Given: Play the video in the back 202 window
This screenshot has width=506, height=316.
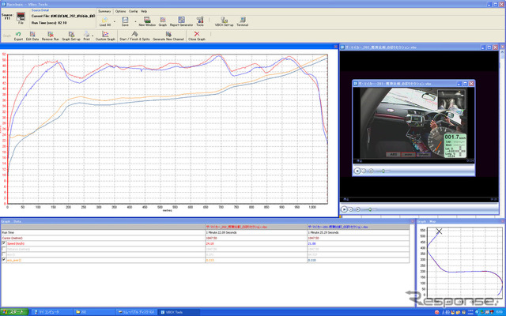Looking at the screenshot, I should (345, 209).
